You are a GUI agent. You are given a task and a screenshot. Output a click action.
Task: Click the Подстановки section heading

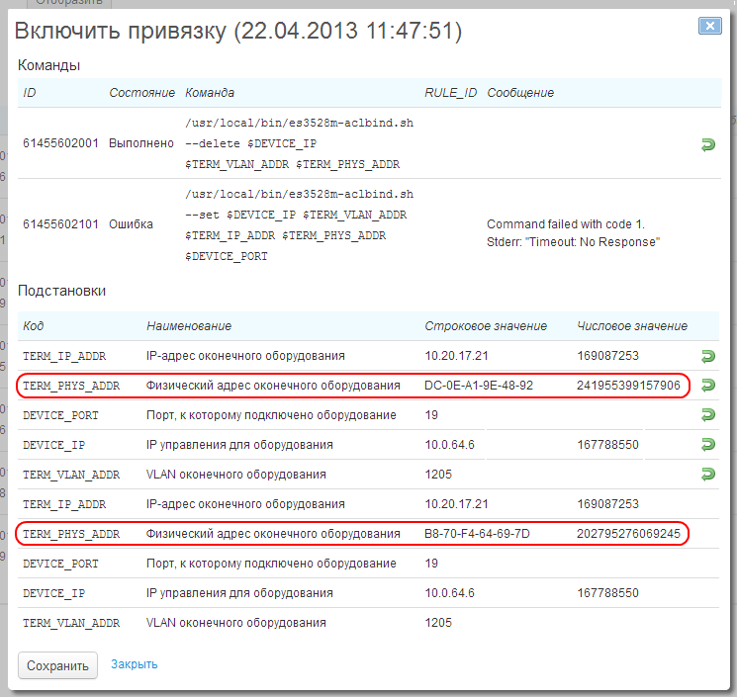(x=61, y=291)
